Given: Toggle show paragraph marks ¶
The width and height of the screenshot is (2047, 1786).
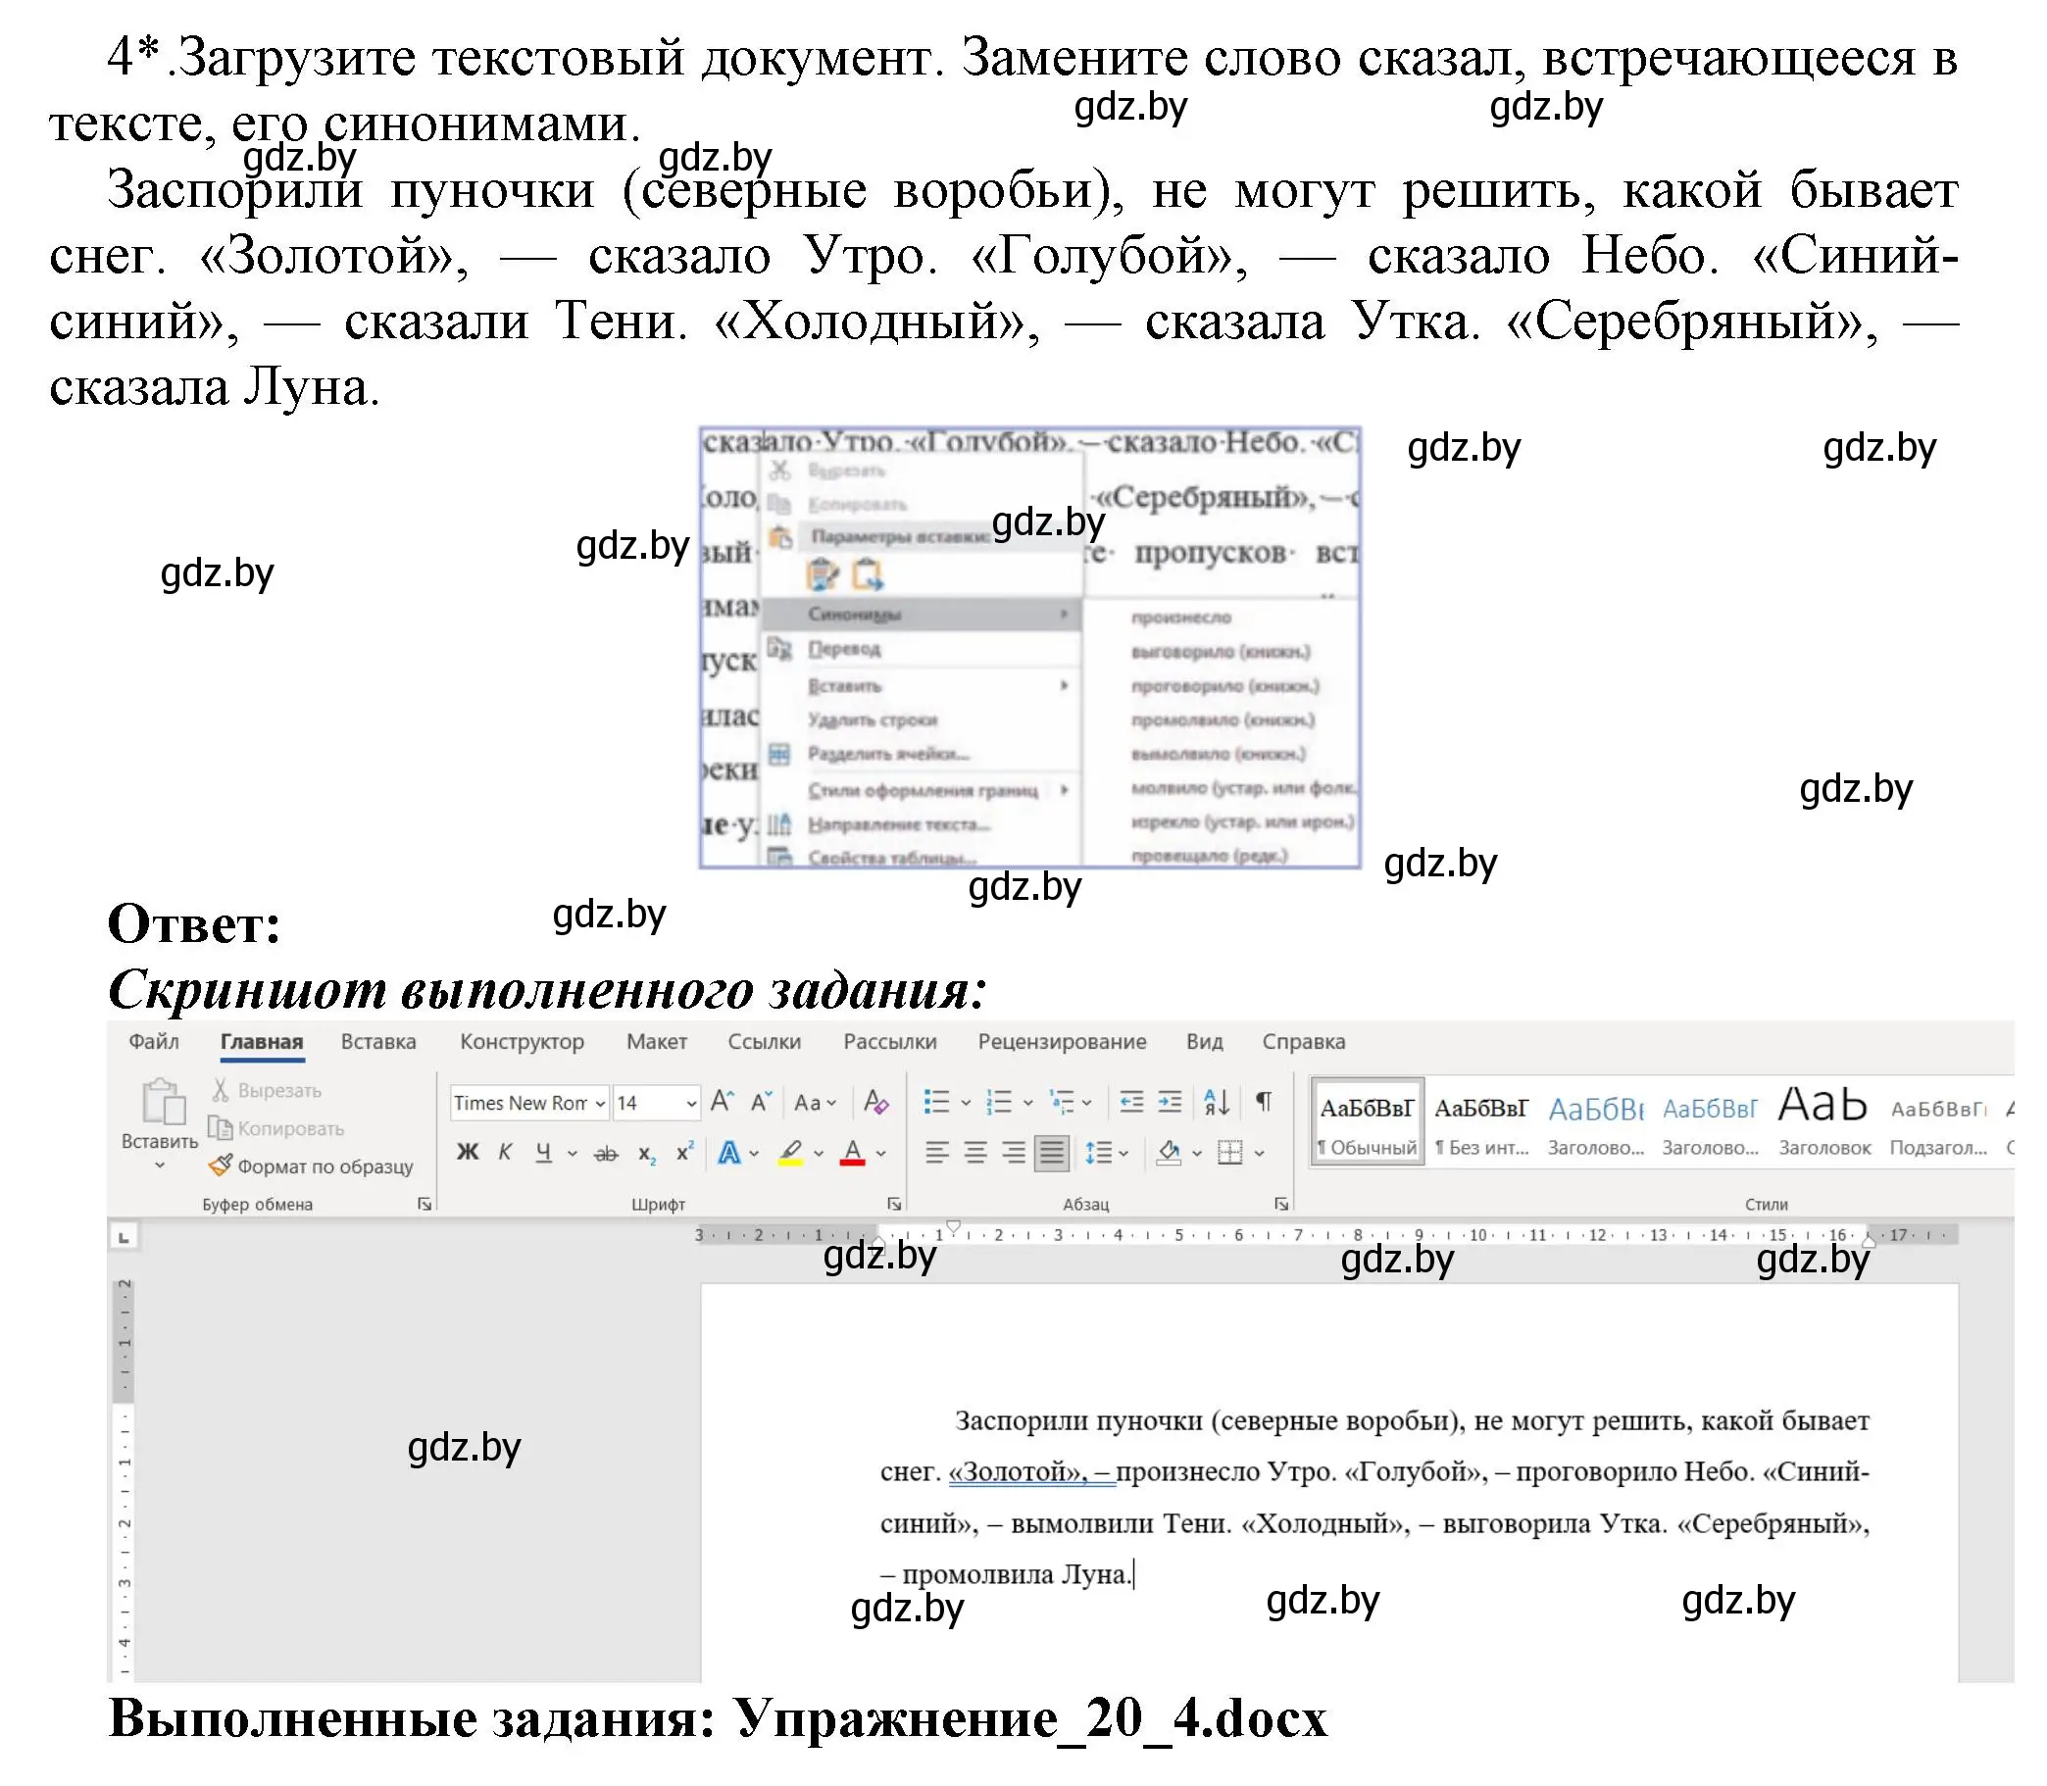Looking at the screenshot, I should pos(1263,1103).
